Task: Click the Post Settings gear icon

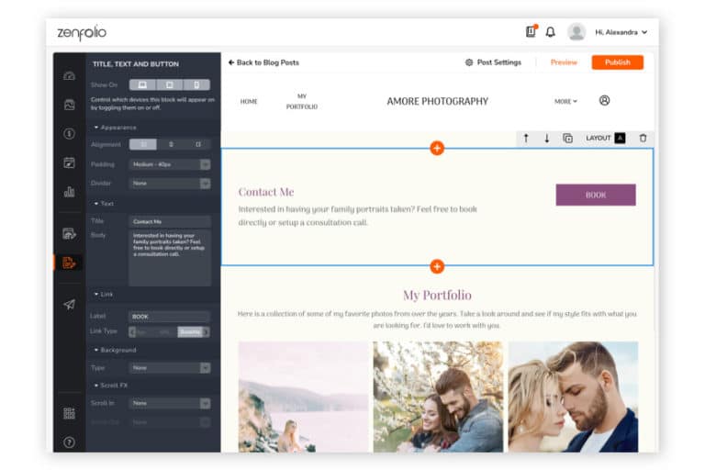Action: click(x=469, y=62)
